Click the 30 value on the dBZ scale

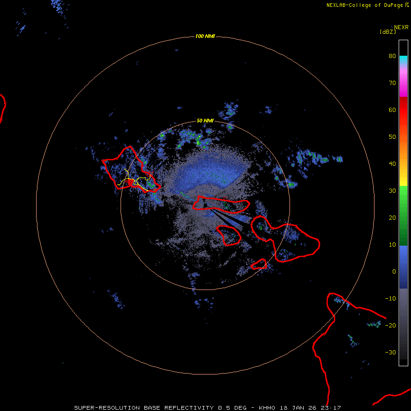[x=392, y=191]
